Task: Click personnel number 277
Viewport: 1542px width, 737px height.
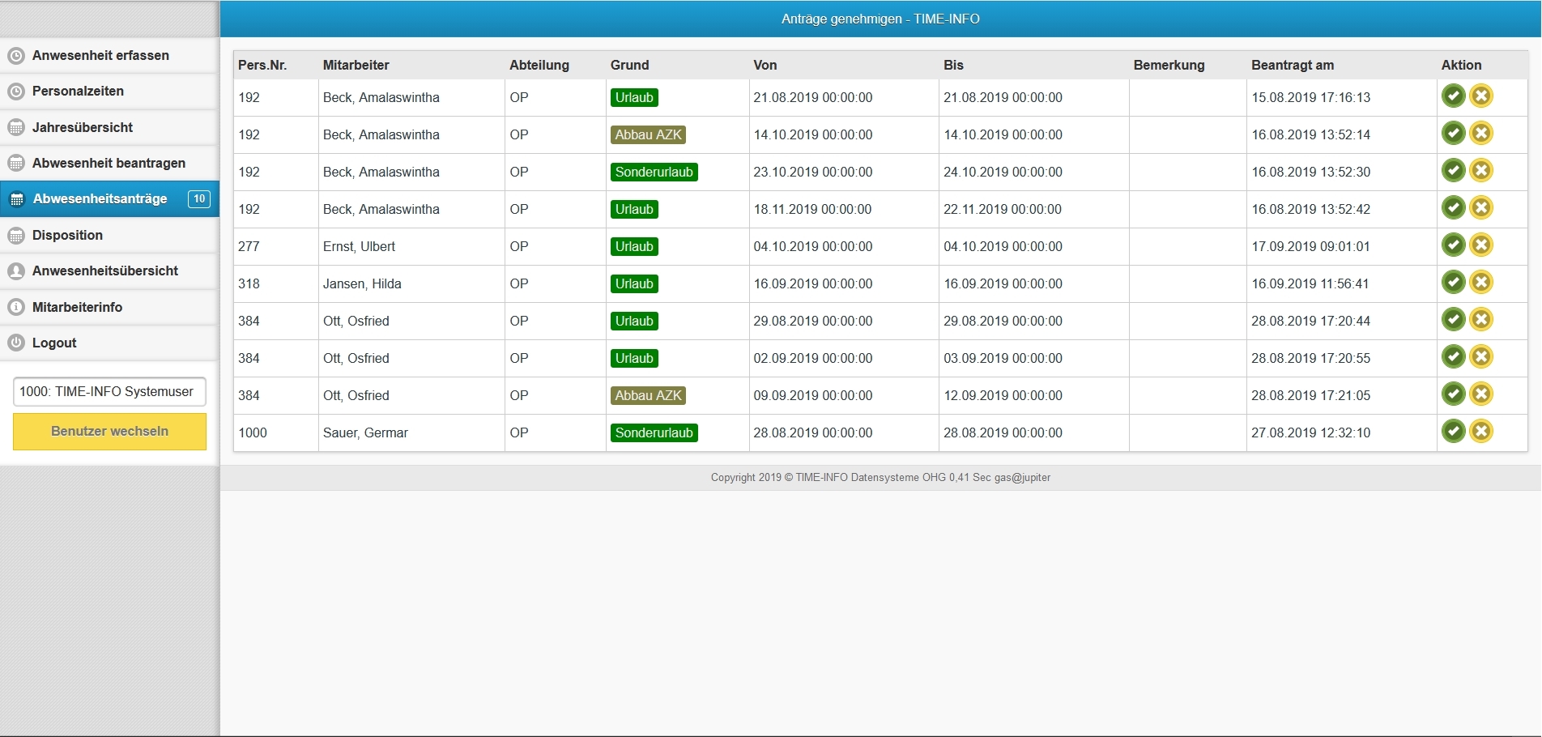Action: 249,247
